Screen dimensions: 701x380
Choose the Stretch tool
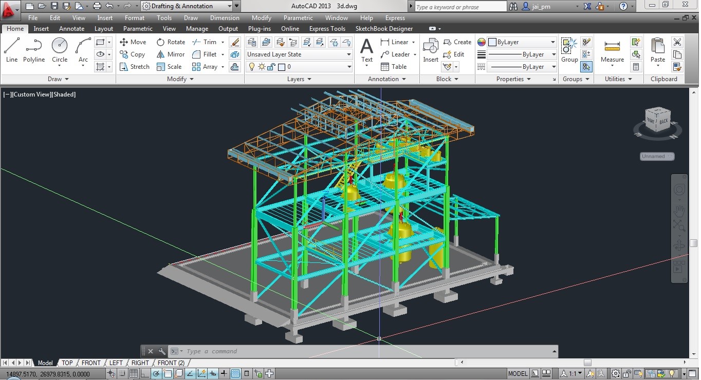pos(134,67)
